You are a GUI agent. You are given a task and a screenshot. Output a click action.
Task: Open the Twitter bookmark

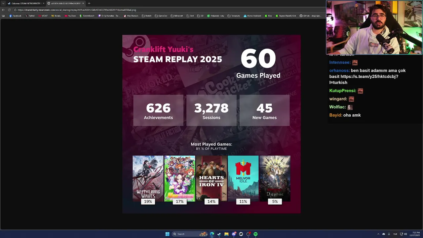(x=30, y=16)
